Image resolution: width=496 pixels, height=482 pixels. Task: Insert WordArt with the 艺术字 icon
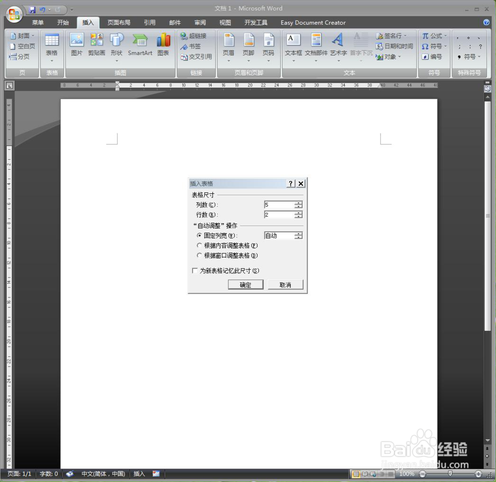(x=338, y=45)
